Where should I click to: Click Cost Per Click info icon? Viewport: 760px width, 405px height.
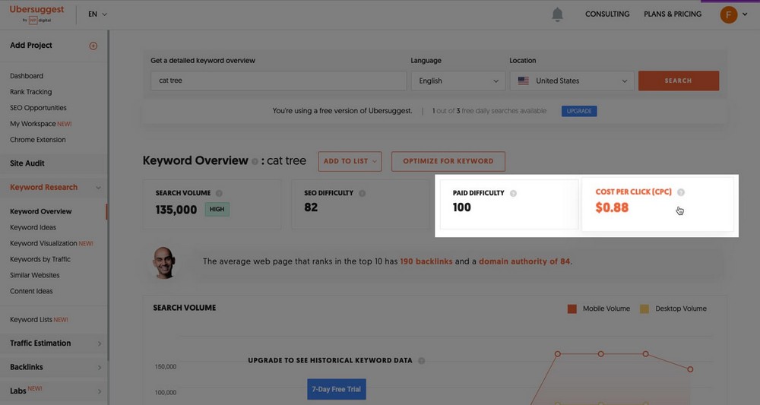[681, 192]
